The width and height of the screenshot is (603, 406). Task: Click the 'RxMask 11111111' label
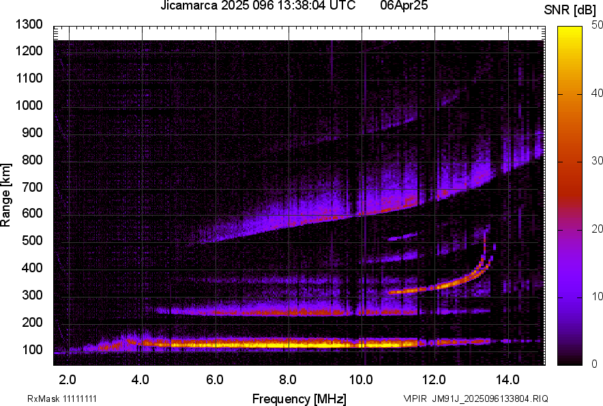pyautogui.click(x=62, y=398)
